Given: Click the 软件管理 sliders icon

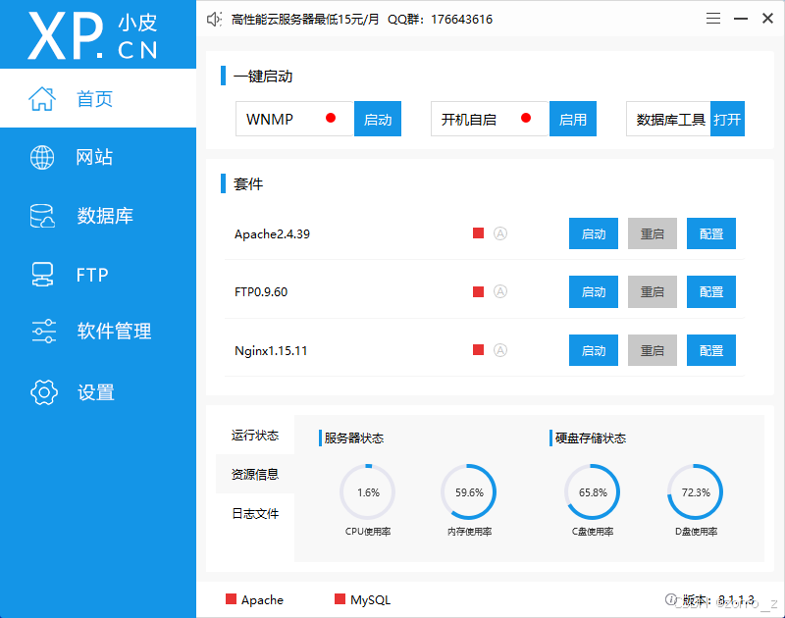Looking at the screenshot, I should [43, 331].
